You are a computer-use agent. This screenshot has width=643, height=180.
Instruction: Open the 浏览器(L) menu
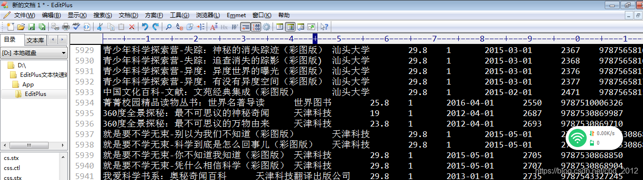pos(208,15)
